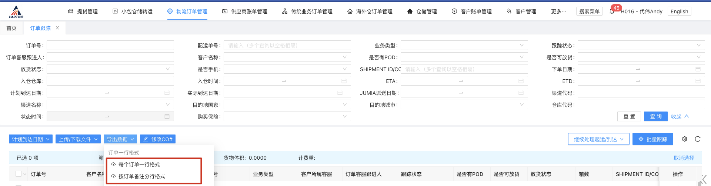Click the refresh table icon
The width and height of the screenshot is (711, 186).
coord(698,139)
